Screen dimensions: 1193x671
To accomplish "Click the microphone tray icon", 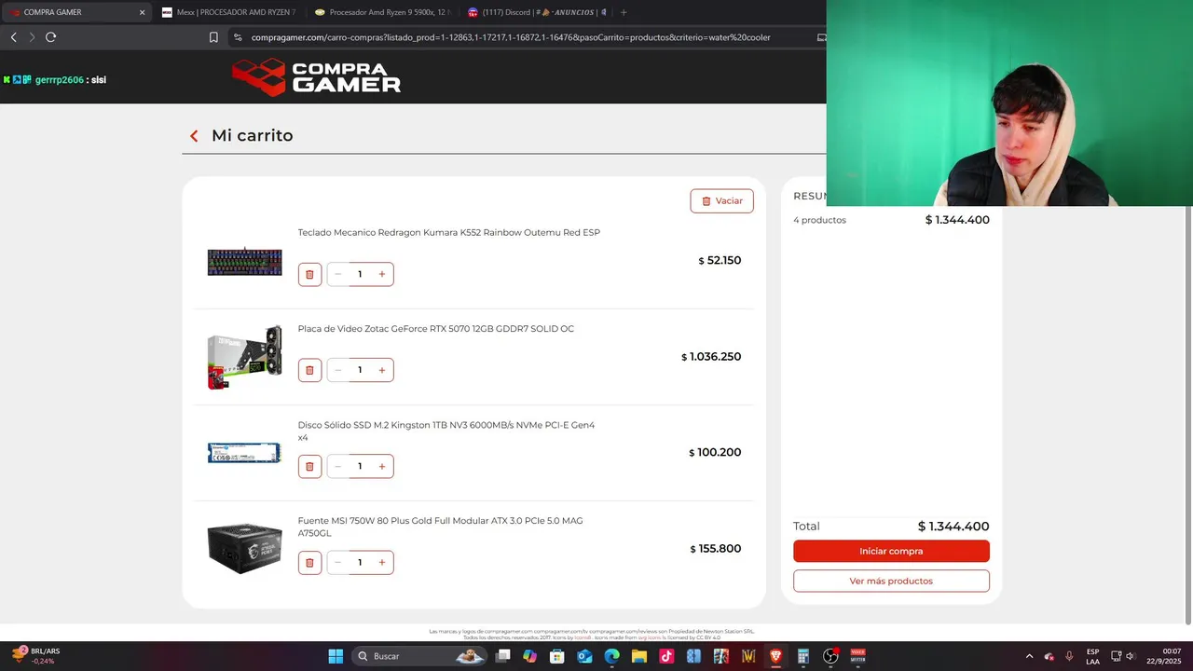I will point(1070,656).
